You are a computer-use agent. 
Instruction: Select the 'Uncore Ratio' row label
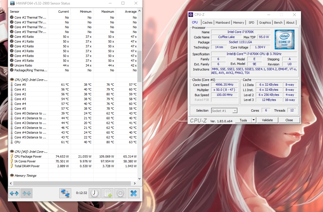tap(23, 65)
